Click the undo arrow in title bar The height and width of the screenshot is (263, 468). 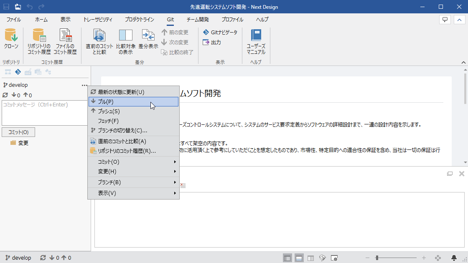(x=30, y=7)
